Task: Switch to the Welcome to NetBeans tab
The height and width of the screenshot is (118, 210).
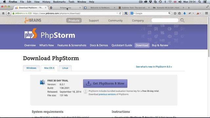Action: pos(100,8)
